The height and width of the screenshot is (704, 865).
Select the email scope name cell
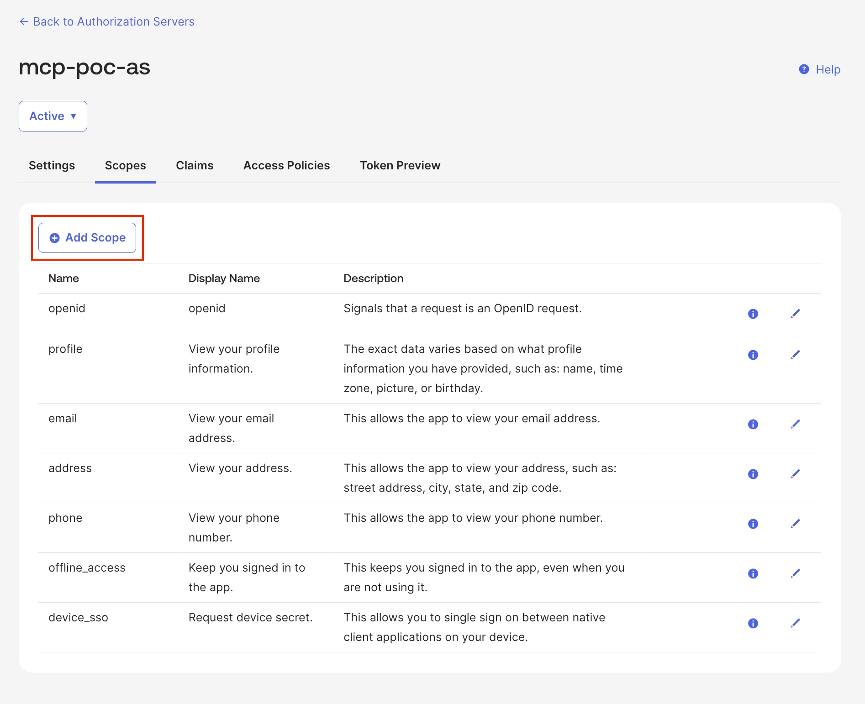pyautogui.click(x=63, y=419)
